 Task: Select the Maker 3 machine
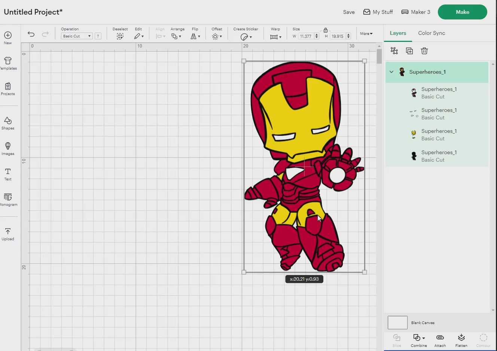point(416,12)
